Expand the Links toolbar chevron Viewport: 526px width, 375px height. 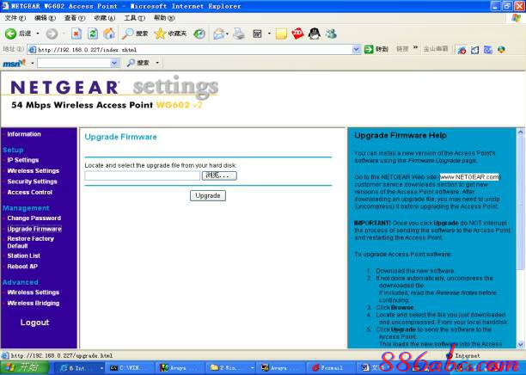pos(415,47)
